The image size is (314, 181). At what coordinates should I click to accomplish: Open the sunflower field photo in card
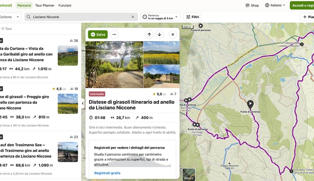click(x=161, y=53)
